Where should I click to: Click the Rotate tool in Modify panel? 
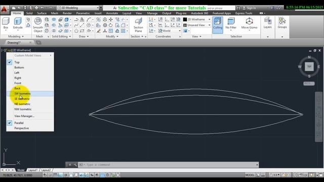pyautogui.click(x=111, y=25)
